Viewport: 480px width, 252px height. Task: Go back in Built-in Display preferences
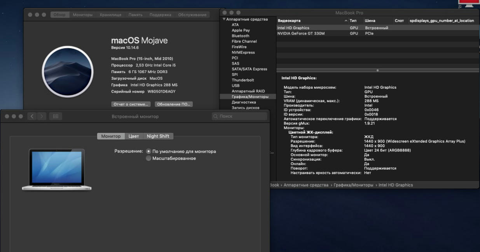click(x=32, y=116)
